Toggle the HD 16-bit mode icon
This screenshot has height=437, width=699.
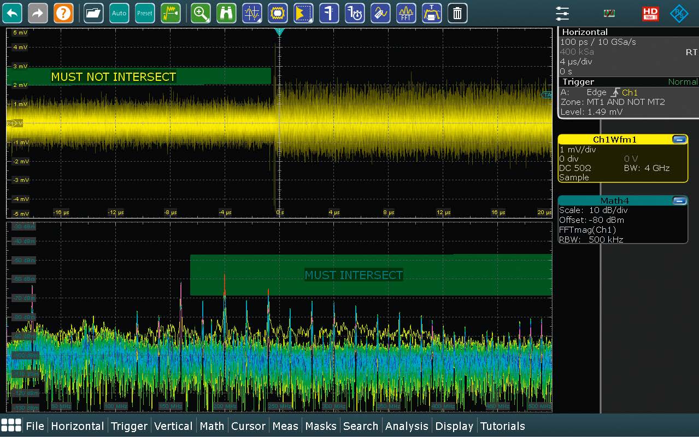[x=650, y=13]
